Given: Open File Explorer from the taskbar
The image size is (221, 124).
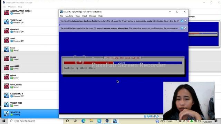Looking at the screenshot, I should (x=91, y=121).
